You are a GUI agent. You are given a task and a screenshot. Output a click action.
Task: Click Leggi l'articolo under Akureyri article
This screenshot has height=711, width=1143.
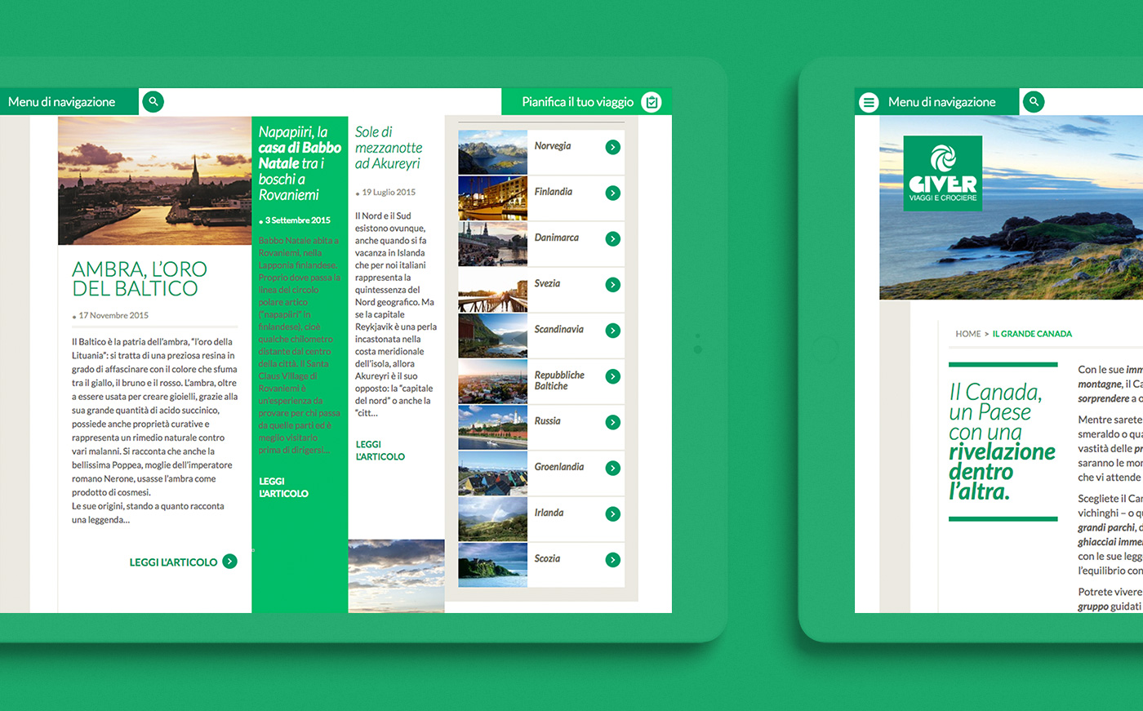coord(380,451)
